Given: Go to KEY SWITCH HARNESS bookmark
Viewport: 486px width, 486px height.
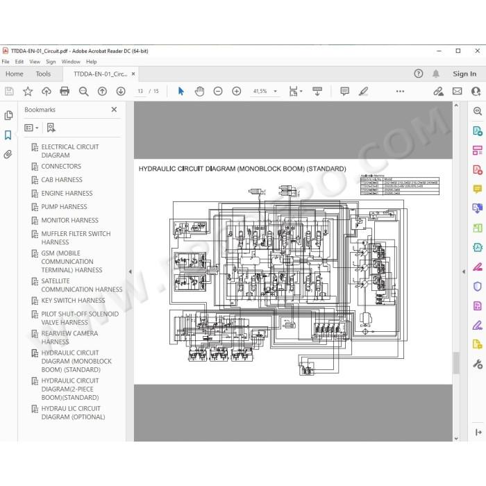Looking at the screenshot, I should point(73,301).
